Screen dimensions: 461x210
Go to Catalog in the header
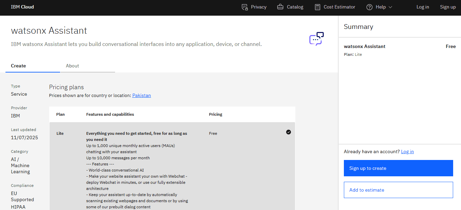290,7
